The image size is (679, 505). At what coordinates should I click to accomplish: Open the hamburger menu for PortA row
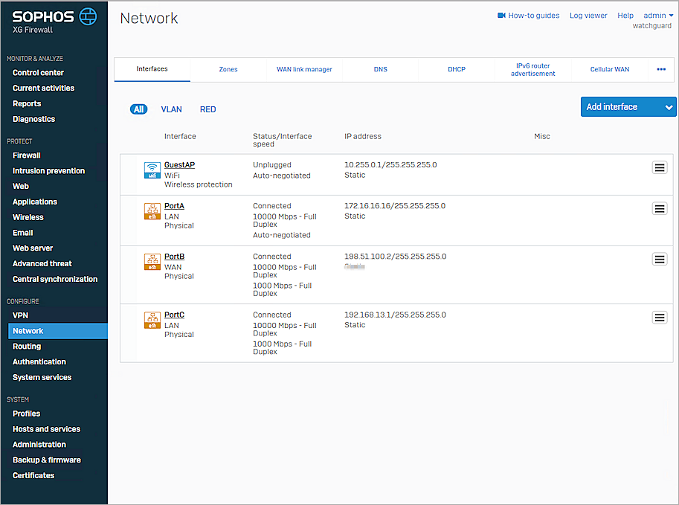coord(659,209)
